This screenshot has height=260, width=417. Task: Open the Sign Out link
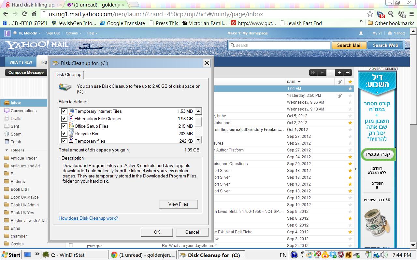(x=53, y=33)
